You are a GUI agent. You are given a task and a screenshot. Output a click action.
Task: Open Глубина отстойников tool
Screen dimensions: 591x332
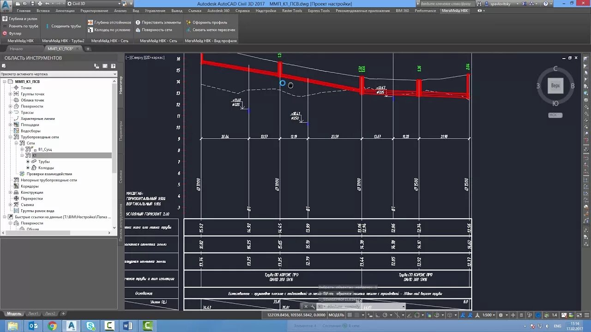pos(109,22)
